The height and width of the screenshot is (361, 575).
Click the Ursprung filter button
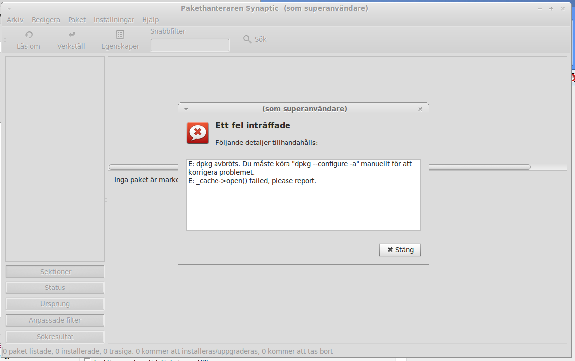coord(55,304)
